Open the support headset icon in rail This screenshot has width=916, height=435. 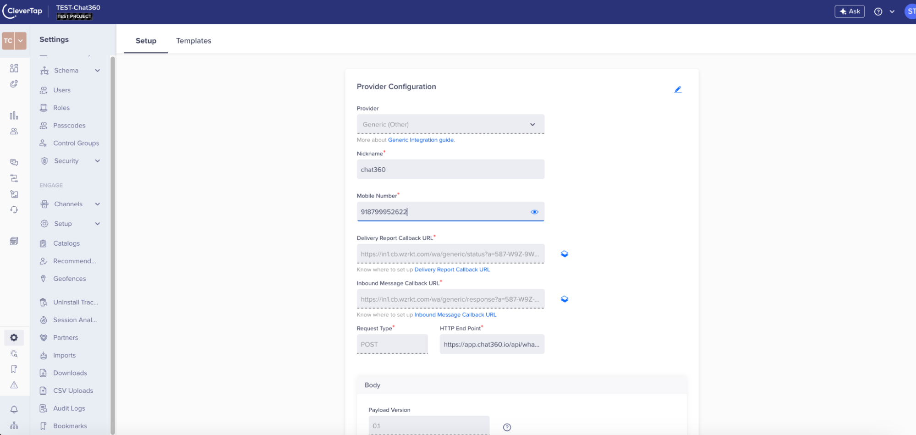14,209
